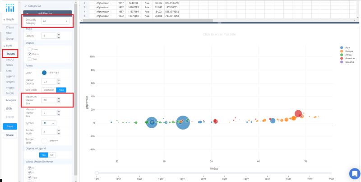Choose No for Display In Legend
Image resolution: width=361 pixels, height=182 pixels.
pyautogui.click(x=52, y=155)
